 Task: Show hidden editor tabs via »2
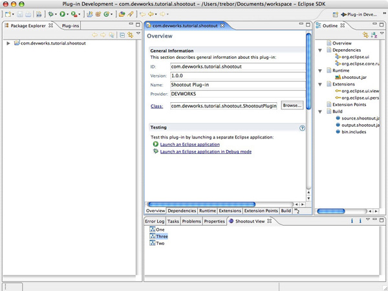297,211
